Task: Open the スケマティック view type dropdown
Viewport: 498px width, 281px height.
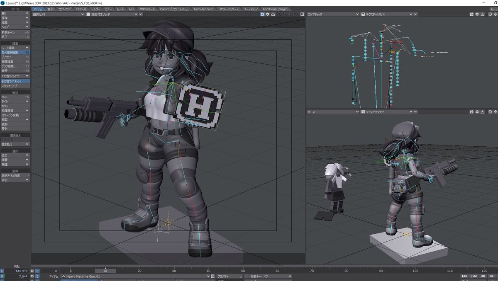Action: tap(333, 14)
